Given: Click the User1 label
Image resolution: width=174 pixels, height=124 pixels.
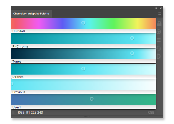Looking at the screenshot, I should (17, 107).
